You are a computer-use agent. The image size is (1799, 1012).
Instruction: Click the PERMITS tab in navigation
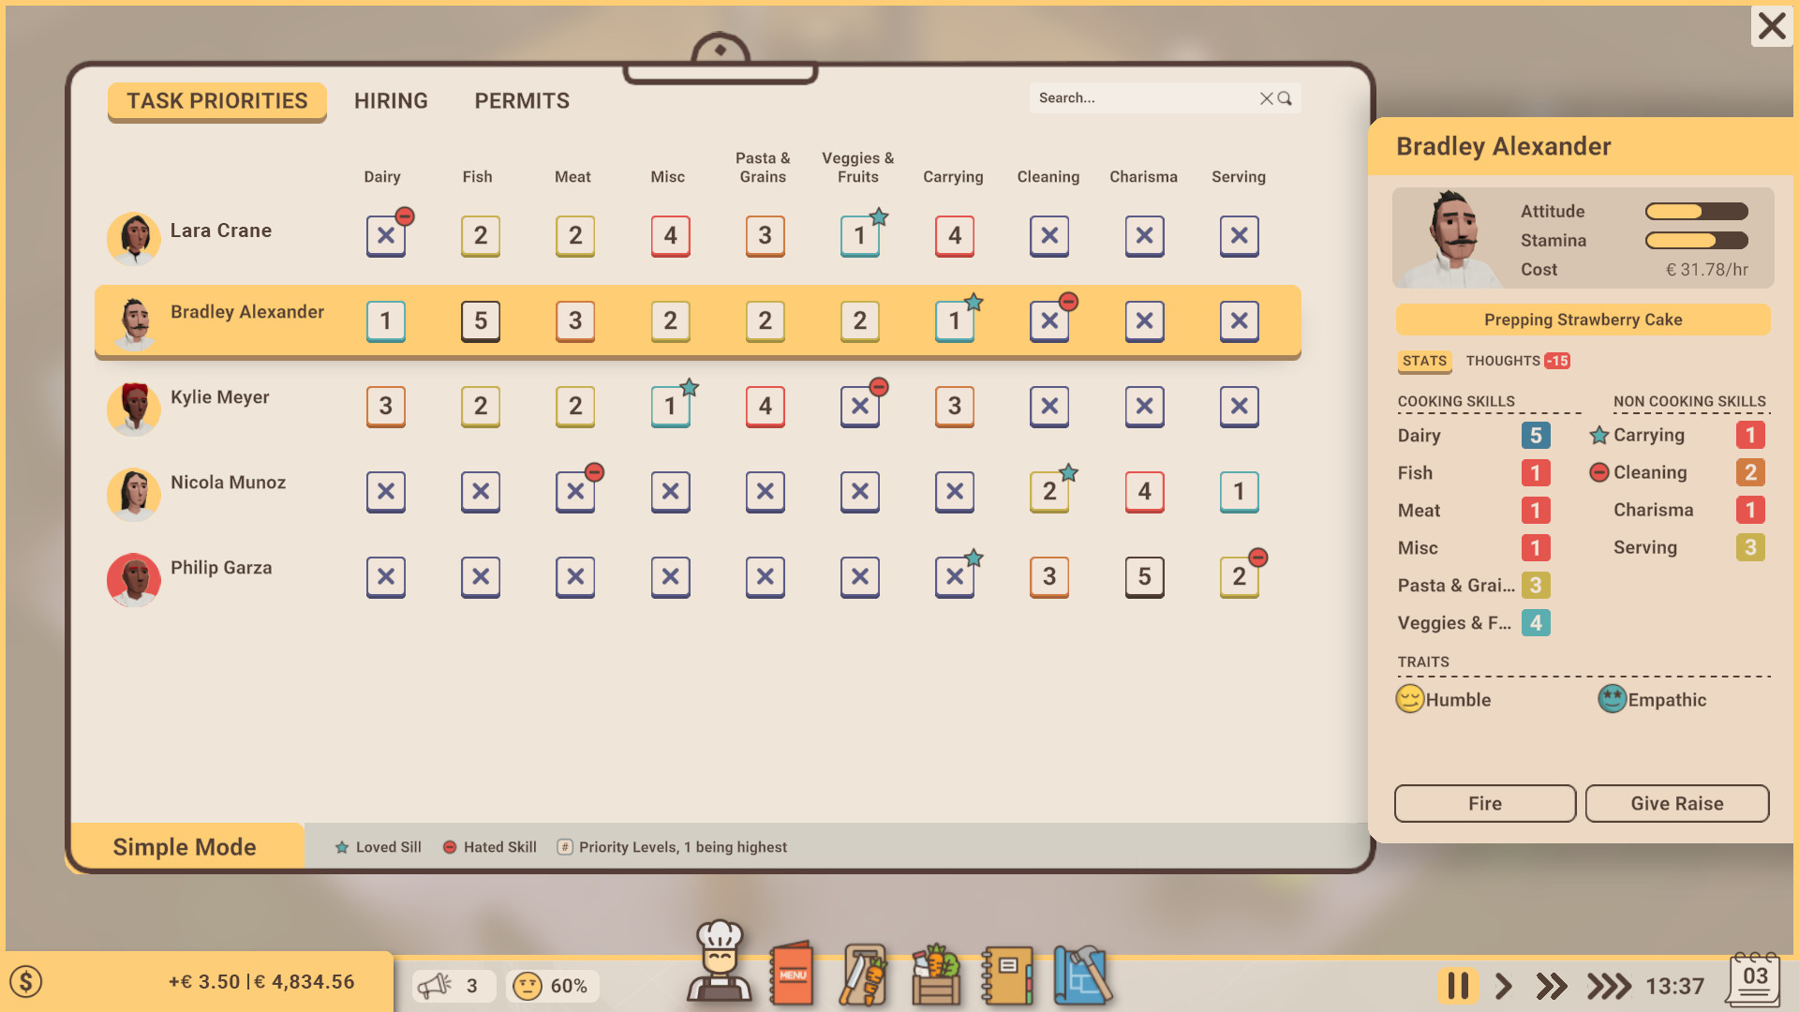523,100
